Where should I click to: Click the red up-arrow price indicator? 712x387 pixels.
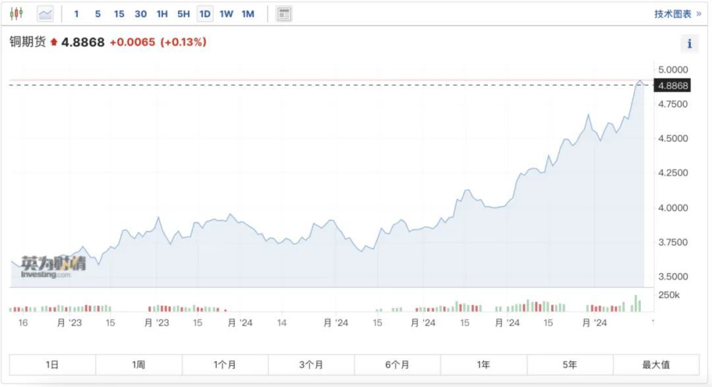pyautogui.click(x=54, y=42)
